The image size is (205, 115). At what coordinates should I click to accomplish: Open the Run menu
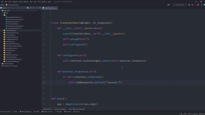31,2
